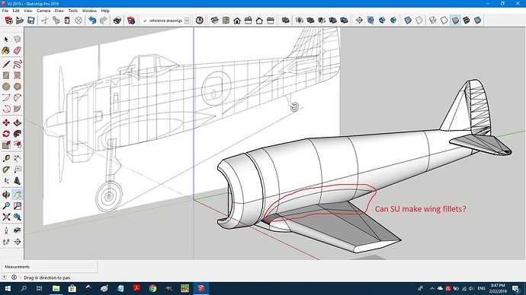Select the Line pencil tool
This screenshot has height=295, width=526.
pos(6,64)
